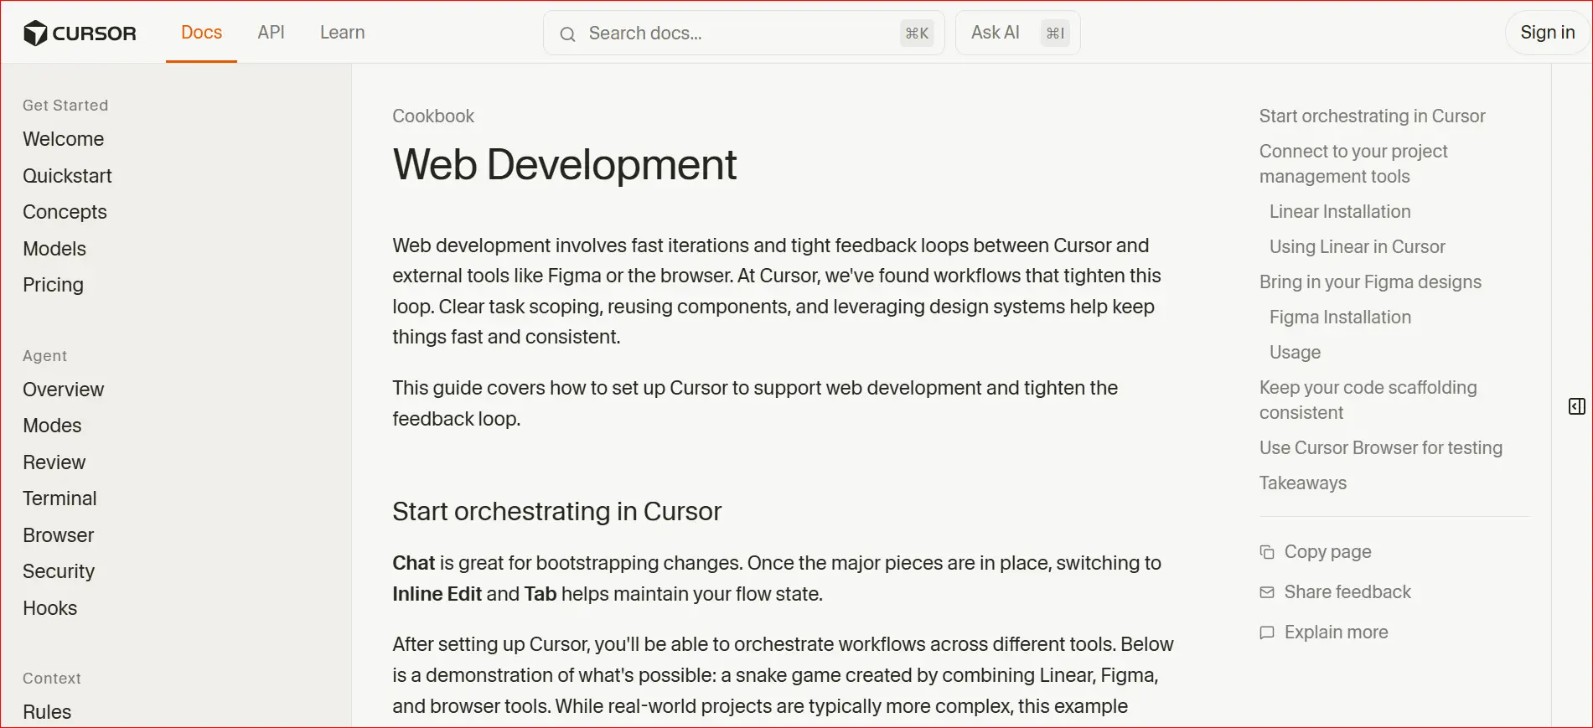Screen dimensions: 1593x728
Task: Open the Docs tab
Action: 201,33
